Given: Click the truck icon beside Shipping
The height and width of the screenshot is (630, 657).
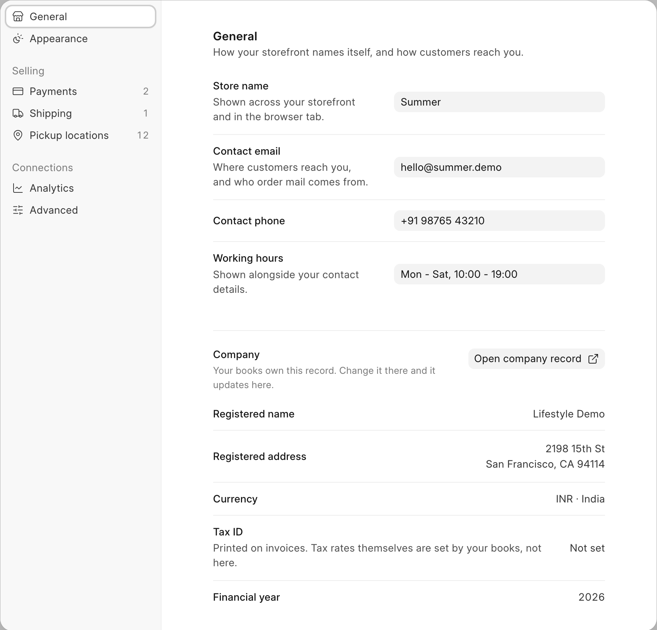Looking at the screenshot, I should pos(18,113).
